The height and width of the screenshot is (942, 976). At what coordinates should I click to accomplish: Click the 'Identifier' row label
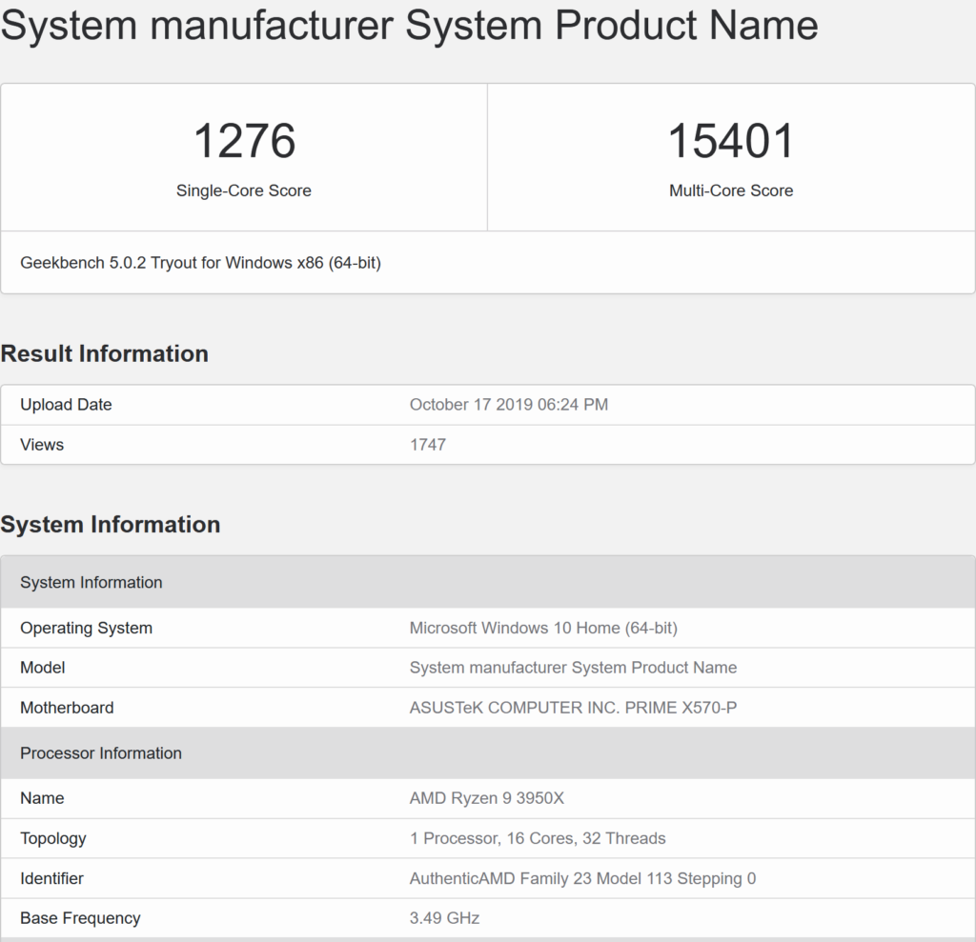tap(51, 878)
